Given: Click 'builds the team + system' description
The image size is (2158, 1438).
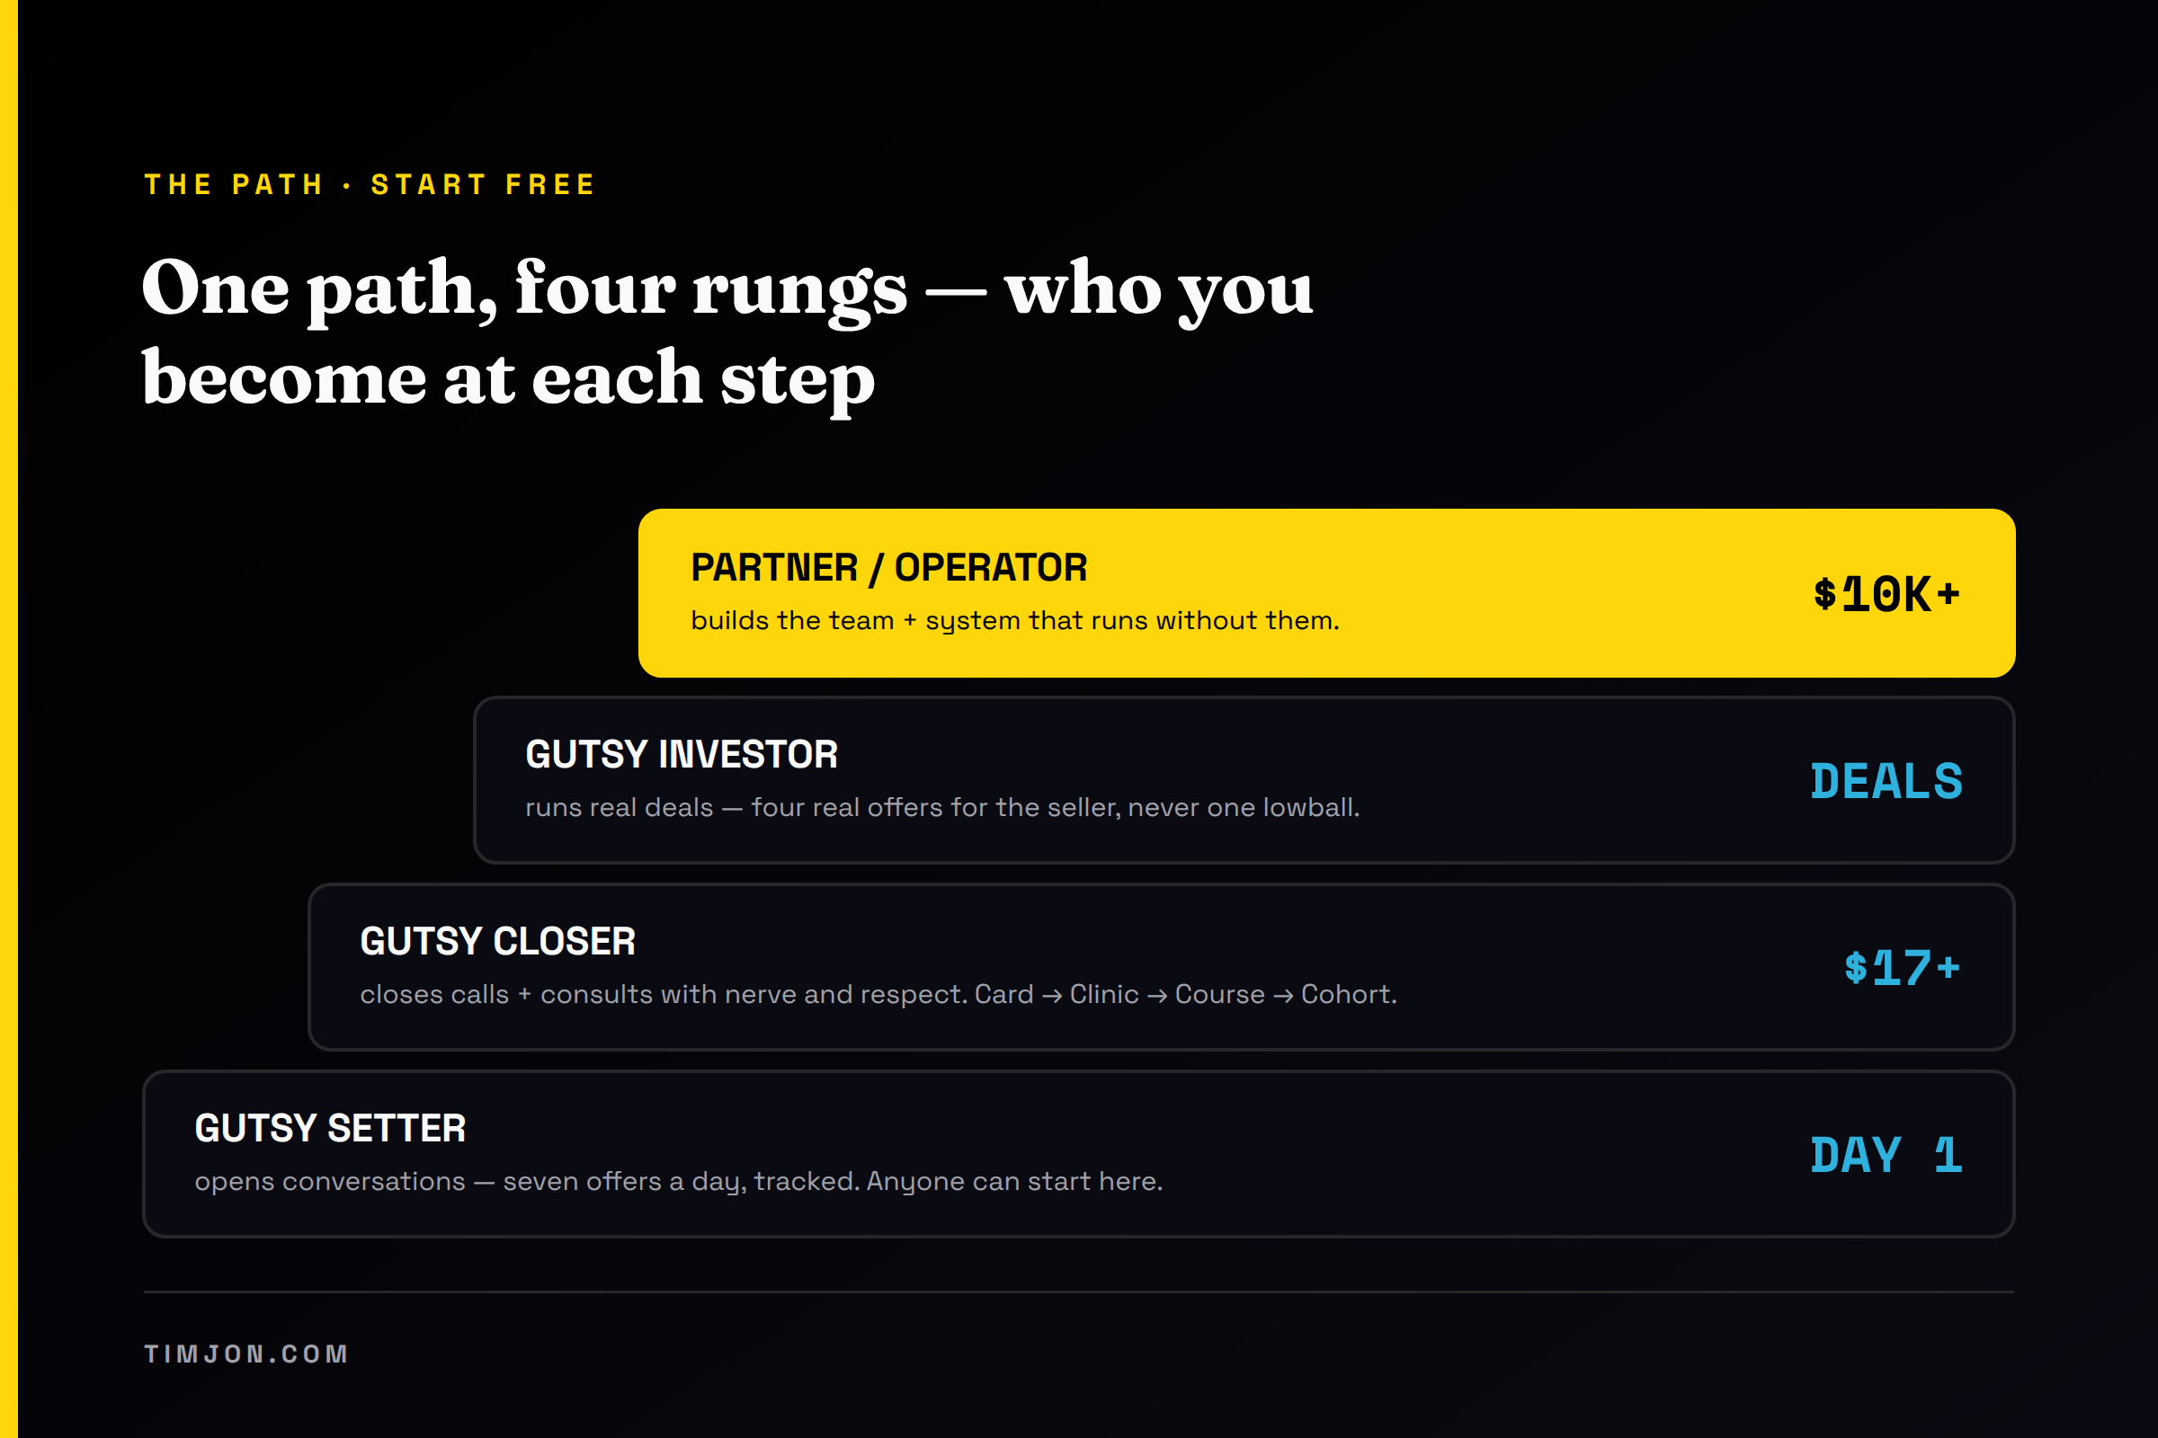Looking at the screenshot, I should coord(1015,621).
